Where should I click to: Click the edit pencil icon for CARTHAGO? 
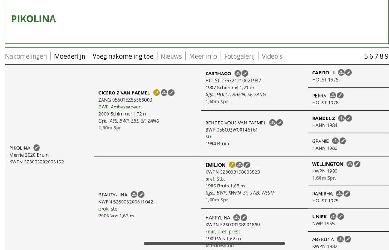click(x=245, y=74)
